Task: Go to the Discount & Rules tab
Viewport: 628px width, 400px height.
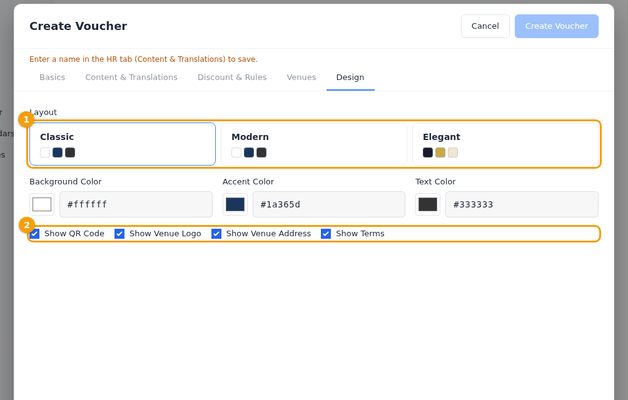Action: (232, 77)
